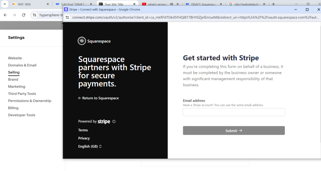Reload the page in main Chrome window
This screenshot has height=171, width=321.
[24, 15]
